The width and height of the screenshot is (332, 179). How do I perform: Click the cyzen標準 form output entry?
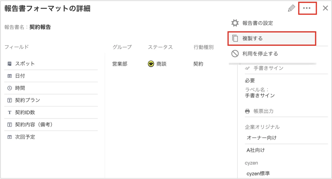click(258, 174)
